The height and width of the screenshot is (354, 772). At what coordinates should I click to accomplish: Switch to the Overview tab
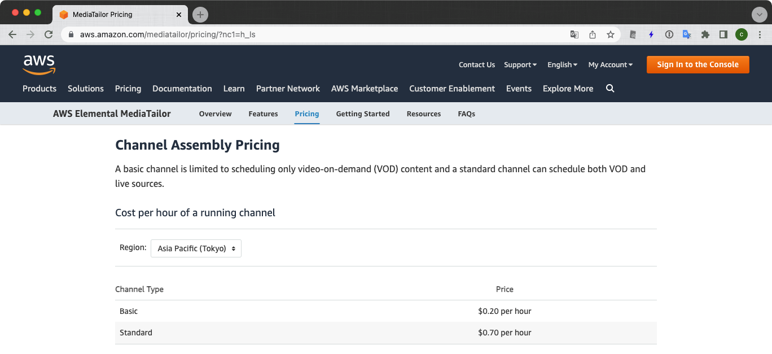point(216,114)
